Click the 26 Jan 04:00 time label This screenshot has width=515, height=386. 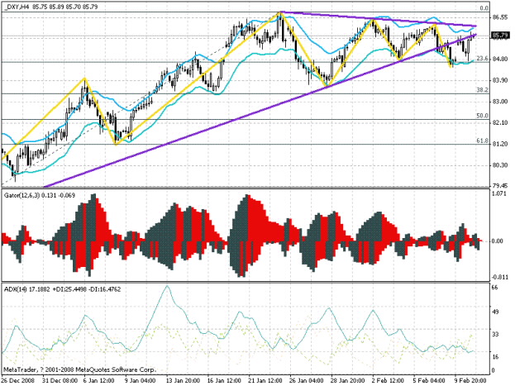[307, 380]
